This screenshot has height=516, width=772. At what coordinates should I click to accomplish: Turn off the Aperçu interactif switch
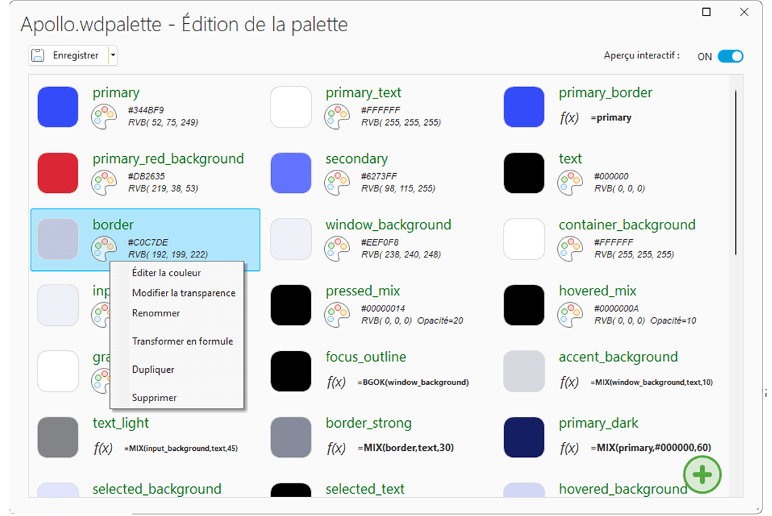[x=731, y=56]
